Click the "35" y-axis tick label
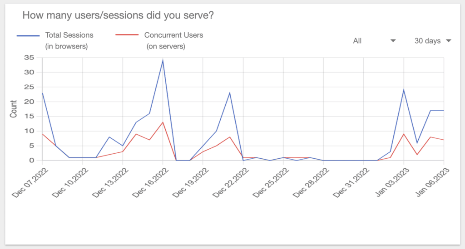 30,58
